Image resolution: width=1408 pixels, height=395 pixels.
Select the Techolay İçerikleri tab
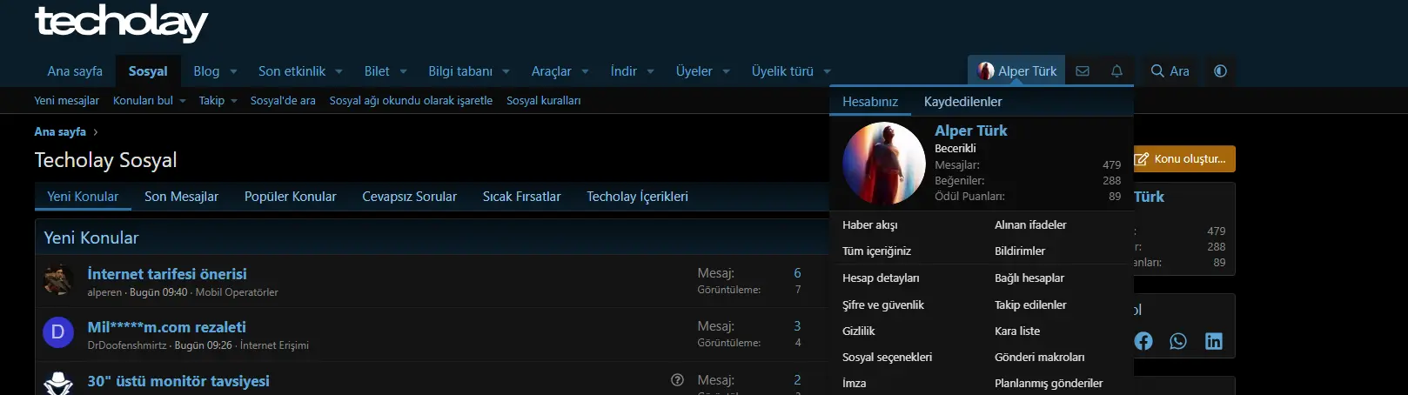click(x=637, y=197)
